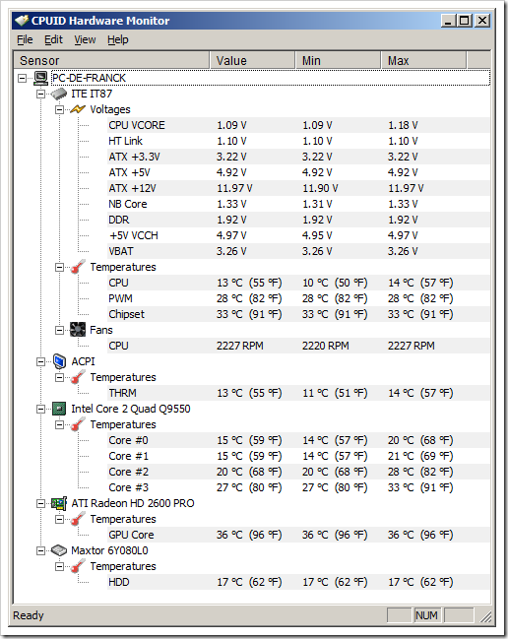Collapse the Fans section

coord(59,330)
